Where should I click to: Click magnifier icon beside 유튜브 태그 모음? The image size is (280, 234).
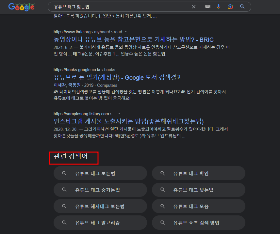[x=162, y=206]
